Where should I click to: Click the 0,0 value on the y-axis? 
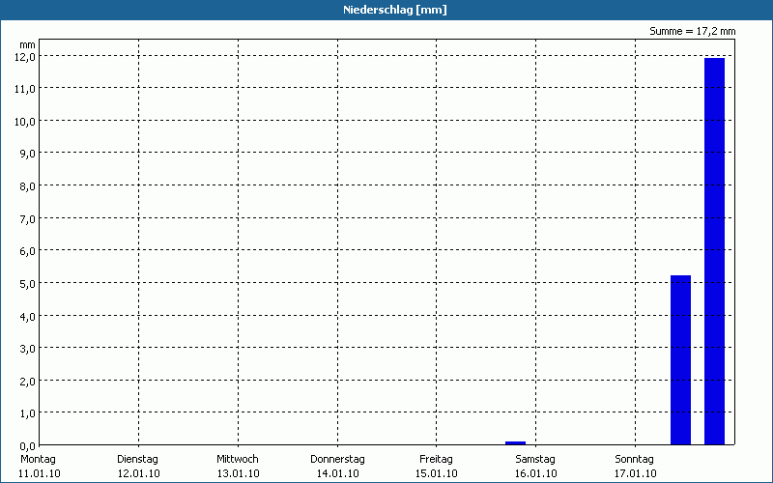27,446
